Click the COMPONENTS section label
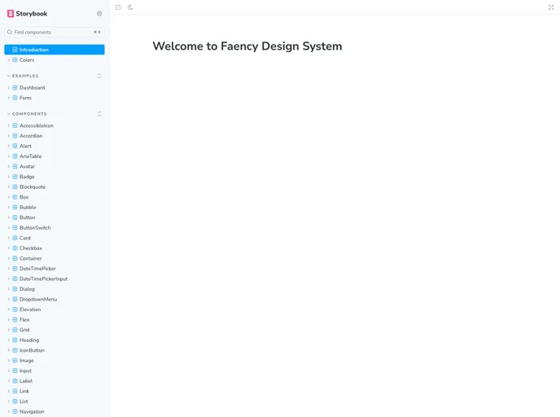 pos(29,114)
